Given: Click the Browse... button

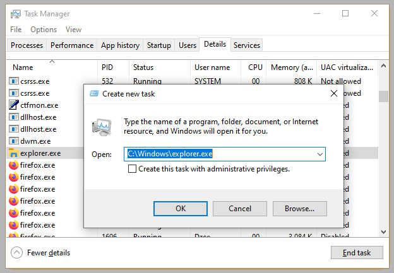Looking at the screenshot, I should point(299,208).
